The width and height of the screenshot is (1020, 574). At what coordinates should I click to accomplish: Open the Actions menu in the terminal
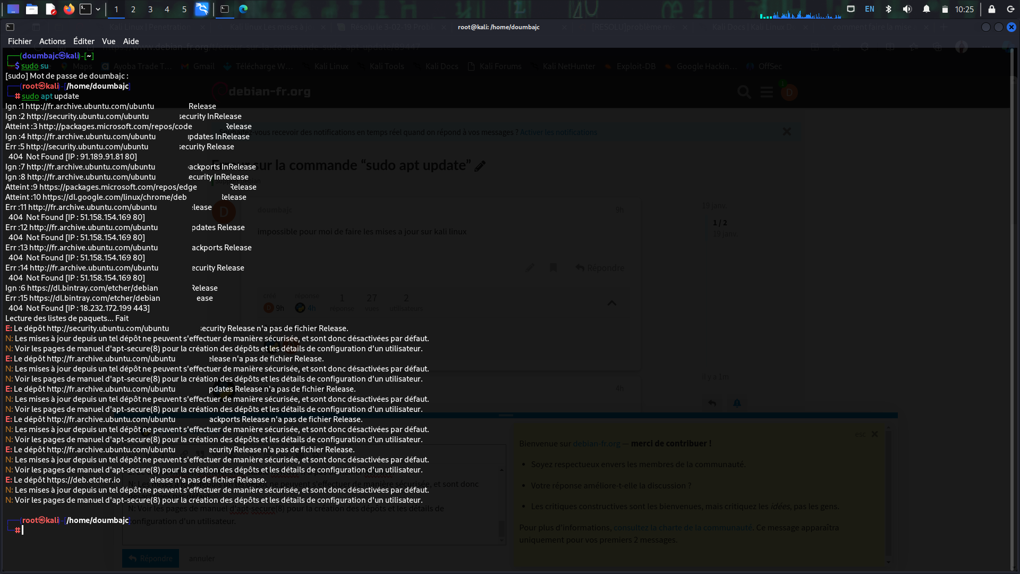coord(52,41)
